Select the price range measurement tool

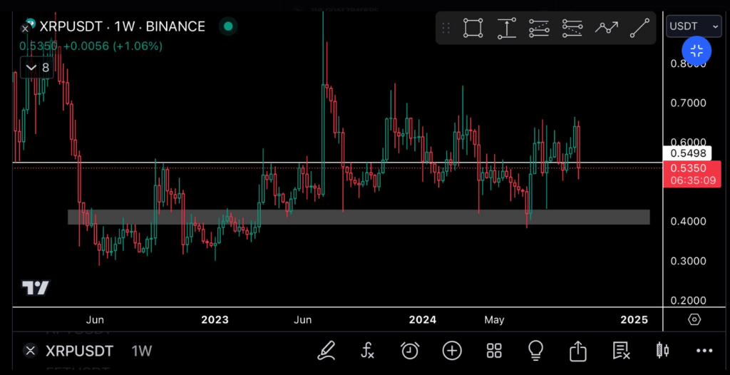[x=506, y=28]
